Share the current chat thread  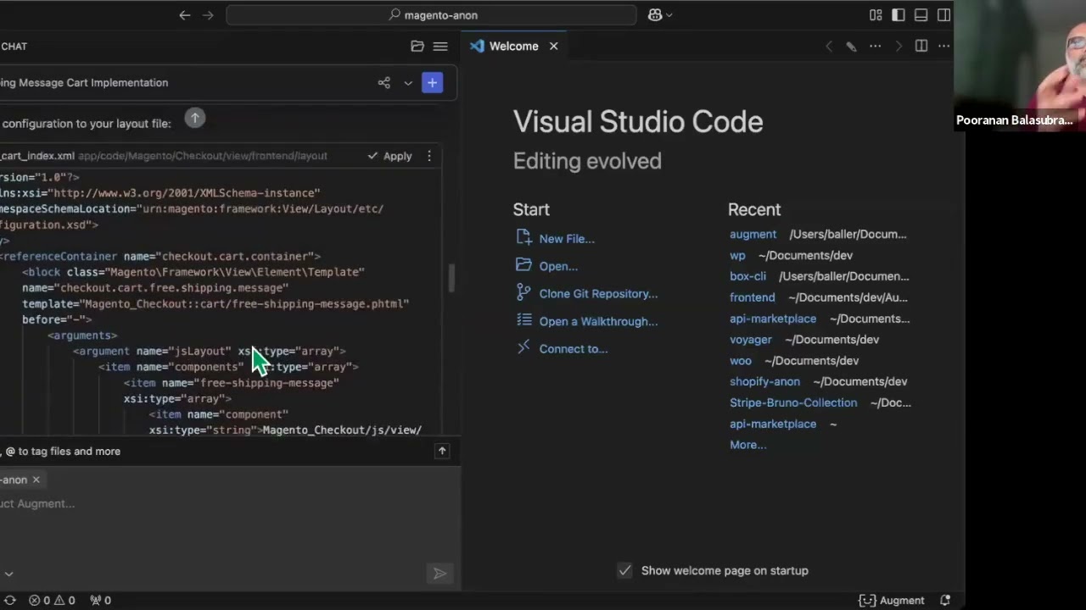384,82
